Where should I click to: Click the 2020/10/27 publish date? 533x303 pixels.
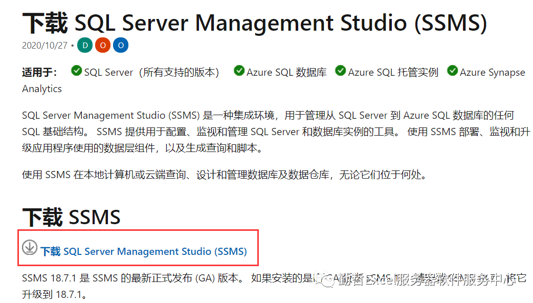tap(45, 46)
